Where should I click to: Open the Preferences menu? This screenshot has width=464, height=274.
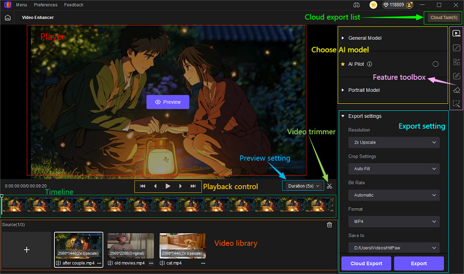(x=46, y=5)
